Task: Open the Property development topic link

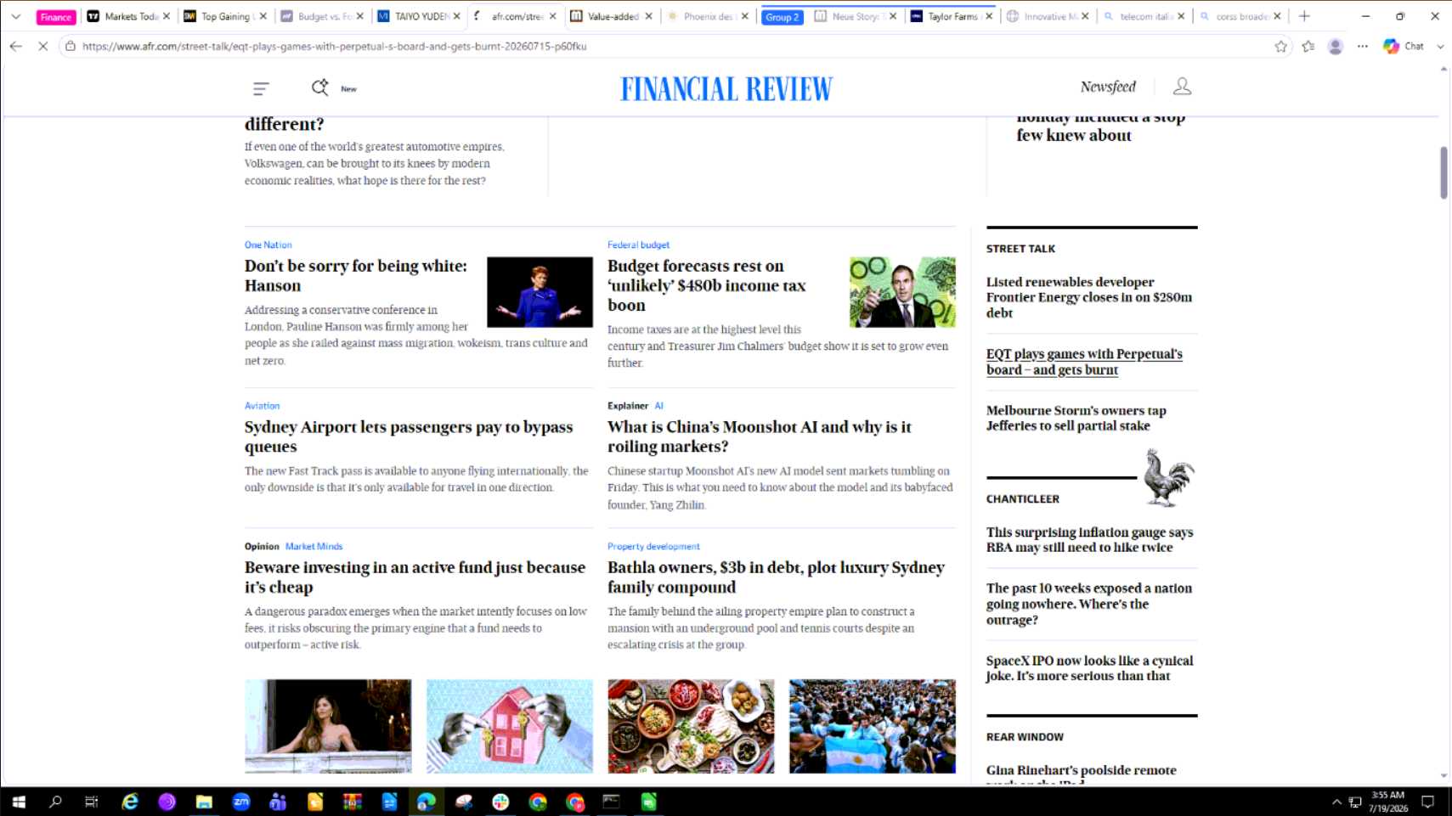Action: click(x=653, y=546)
